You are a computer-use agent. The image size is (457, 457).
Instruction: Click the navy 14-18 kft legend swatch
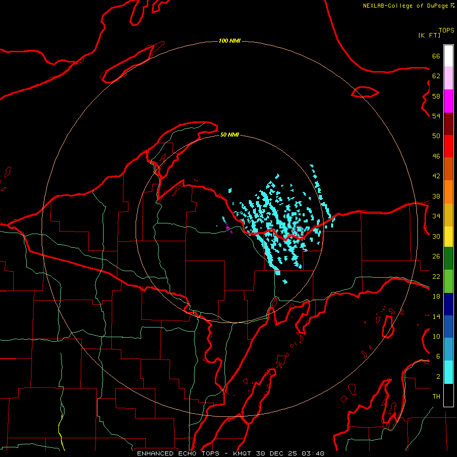point(448,304)
